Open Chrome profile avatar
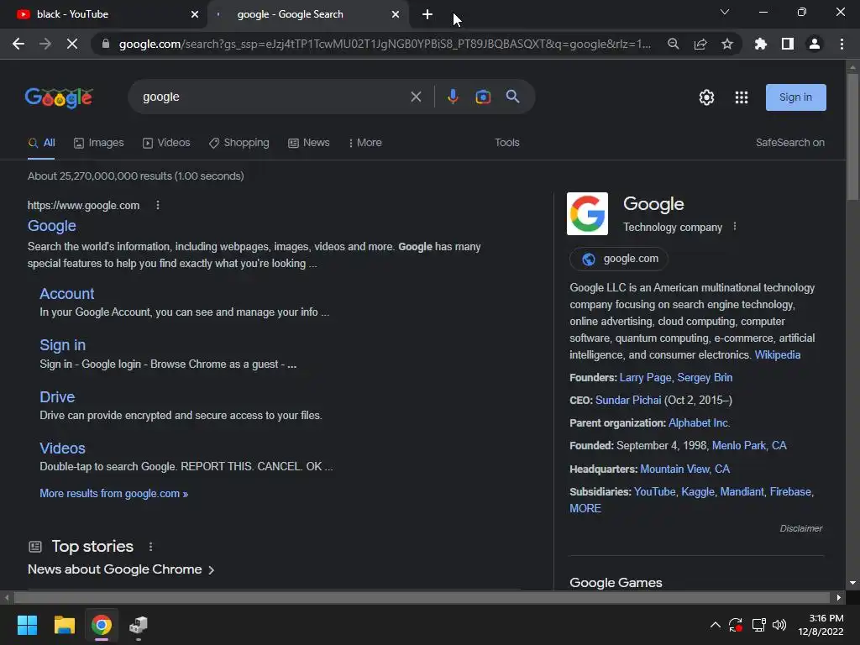860x645 pixels. click(815, 44)
